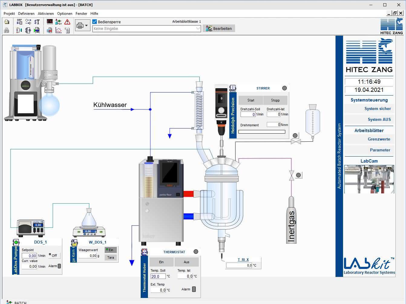
Task: Open the Fenster menu
Action: pyautogui.click(x=81, y=14)
